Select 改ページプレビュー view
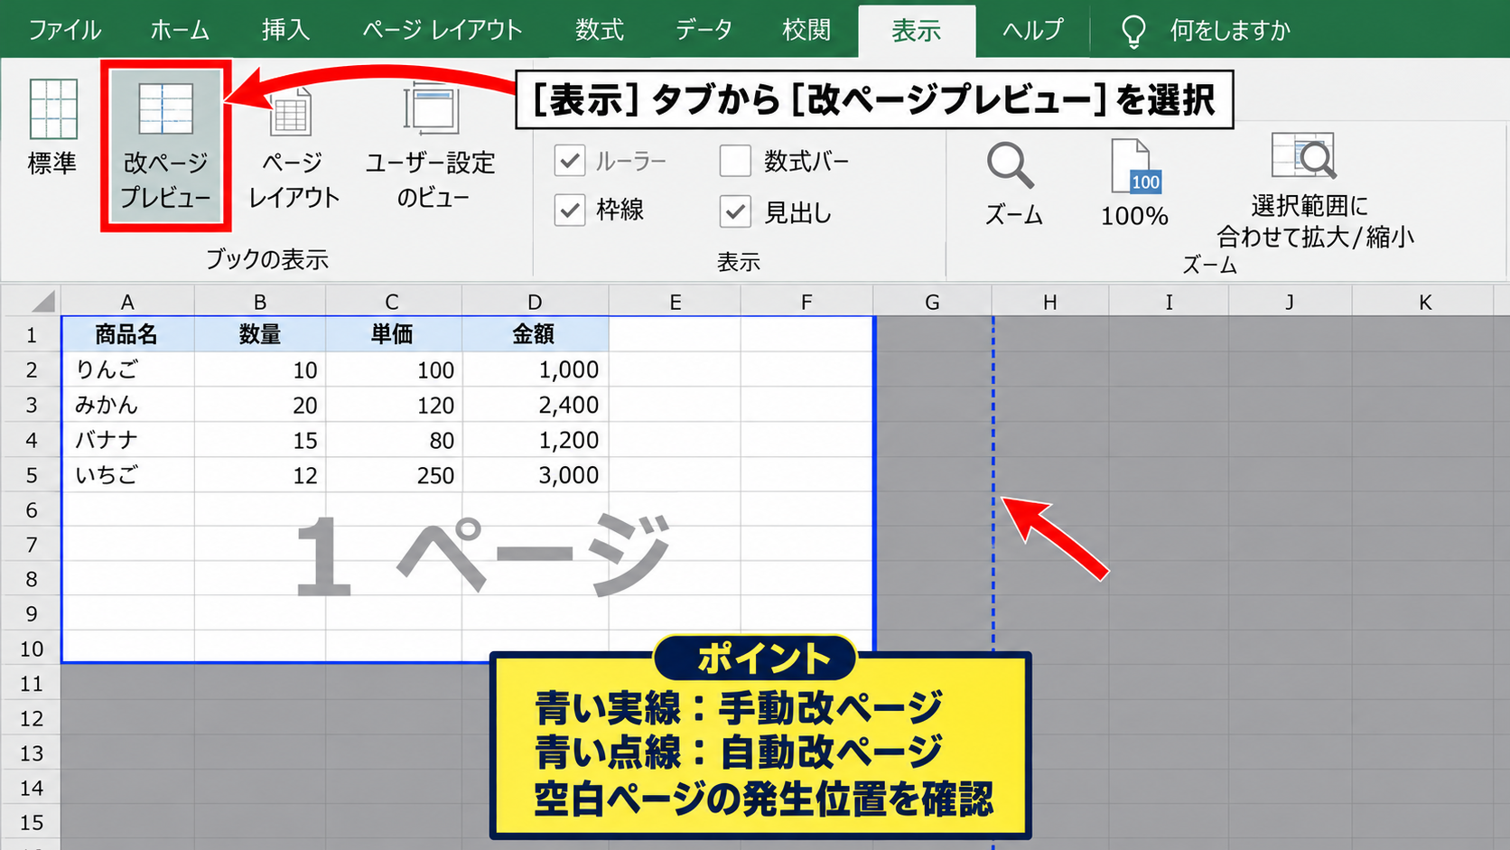 tap(165, 145)
